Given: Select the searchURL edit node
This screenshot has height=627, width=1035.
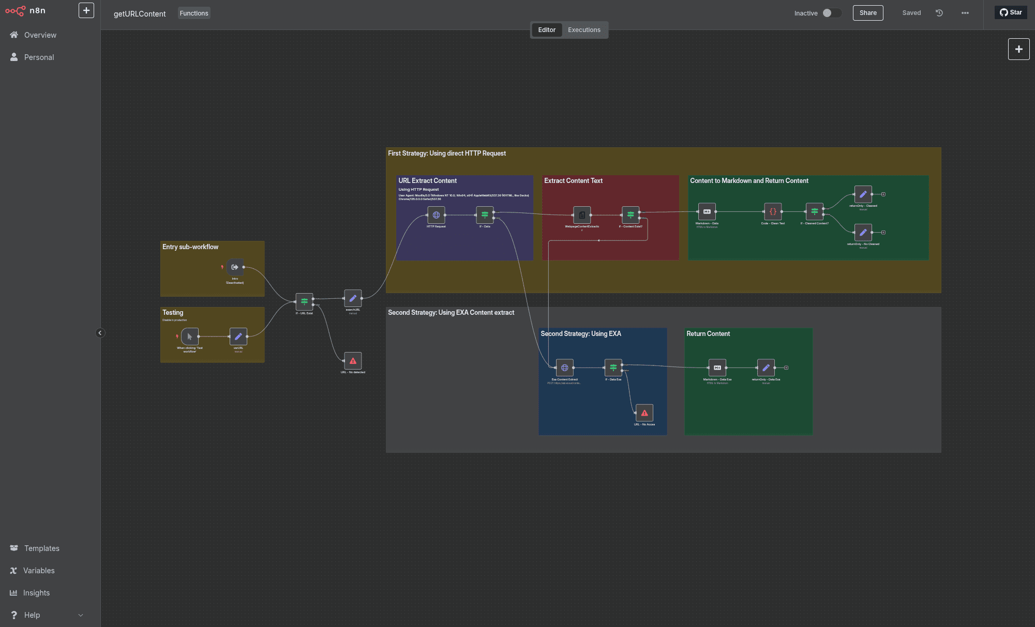Looking at the screenshot, I should pyautogui.click(x=353, y=298).
